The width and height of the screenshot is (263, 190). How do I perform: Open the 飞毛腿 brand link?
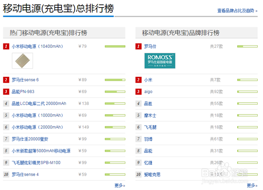click(x=150, y=127)
